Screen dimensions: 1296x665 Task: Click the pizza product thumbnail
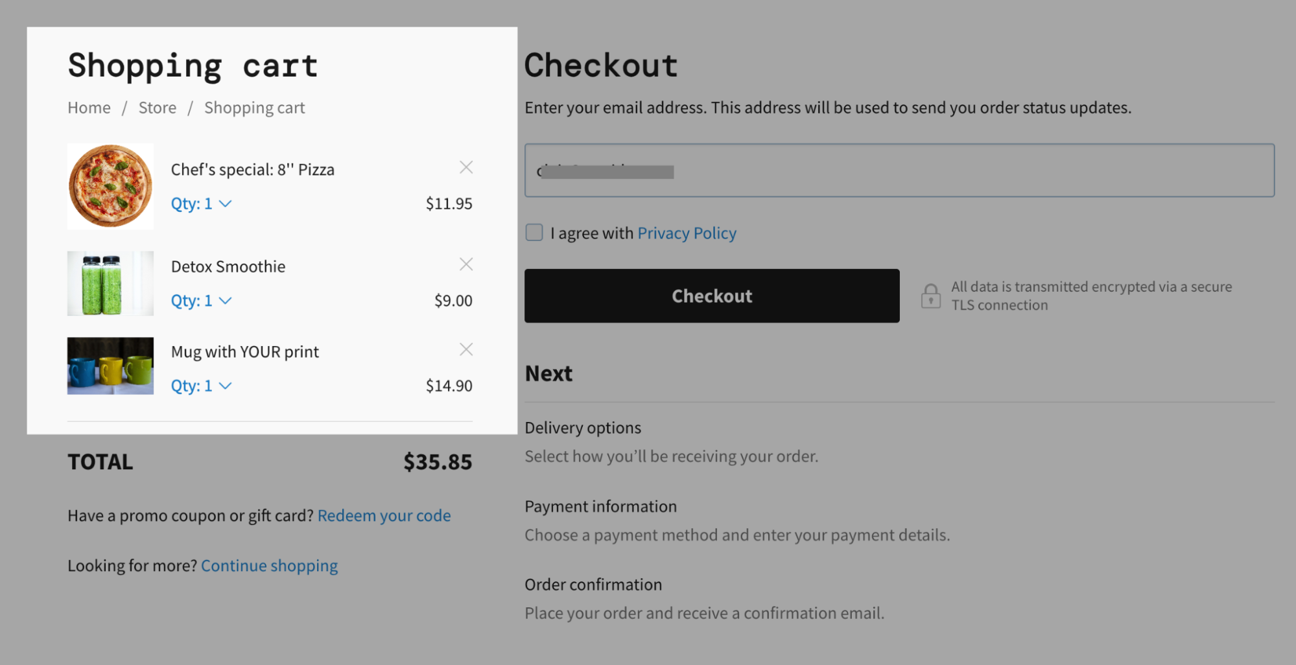pos(110,186)
